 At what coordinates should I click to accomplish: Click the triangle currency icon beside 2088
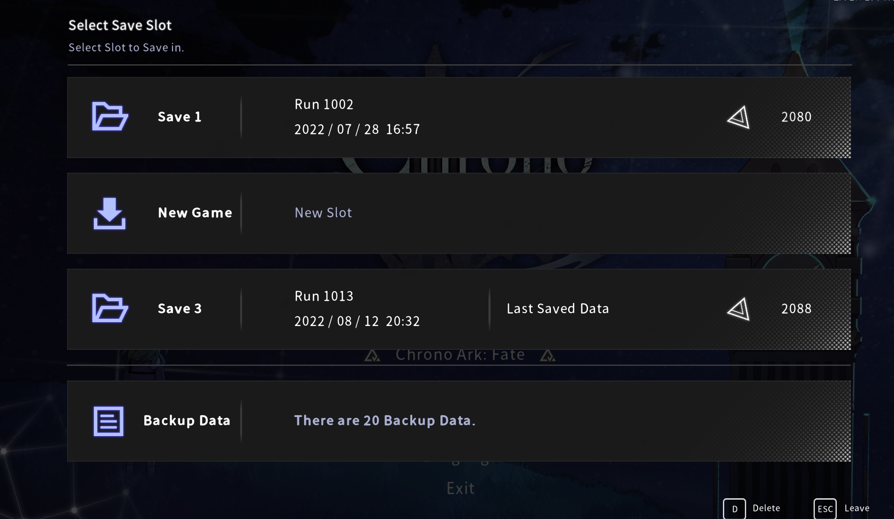click(x=739, y=309)
